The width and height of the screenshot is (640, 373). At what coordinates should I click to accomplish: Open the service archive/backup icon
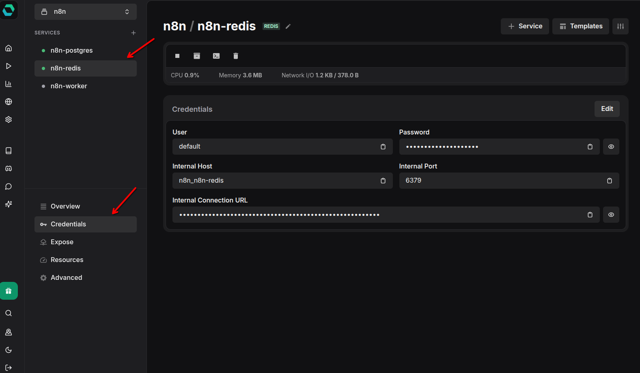tap(197, 56)
